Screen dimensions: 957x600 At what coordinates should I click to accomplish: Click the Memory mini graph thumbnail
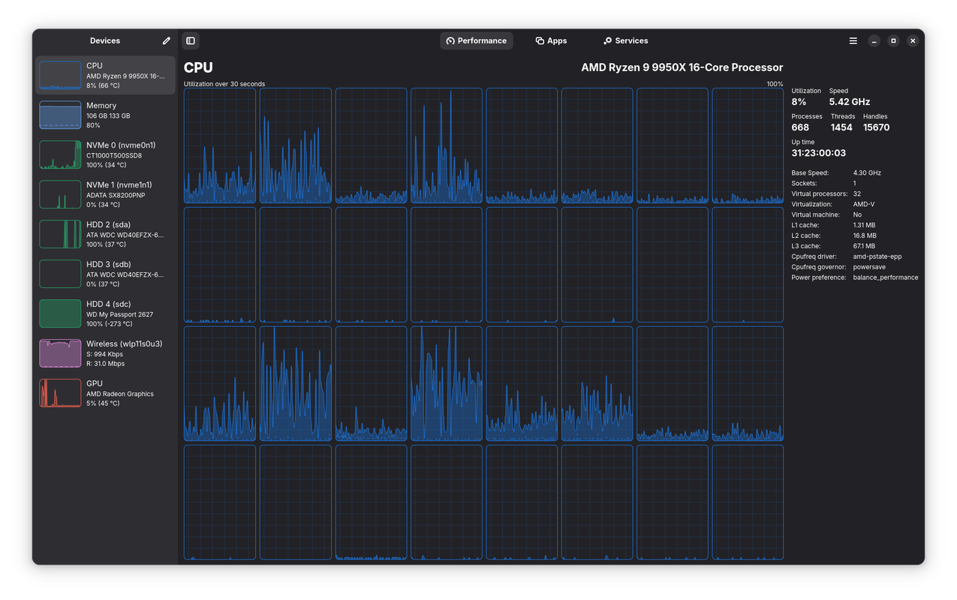coord(60,115)
